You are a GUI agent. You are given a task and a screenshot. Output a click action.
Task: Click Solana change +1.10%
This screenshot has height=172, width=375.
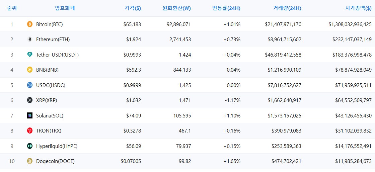click(232, 116)
